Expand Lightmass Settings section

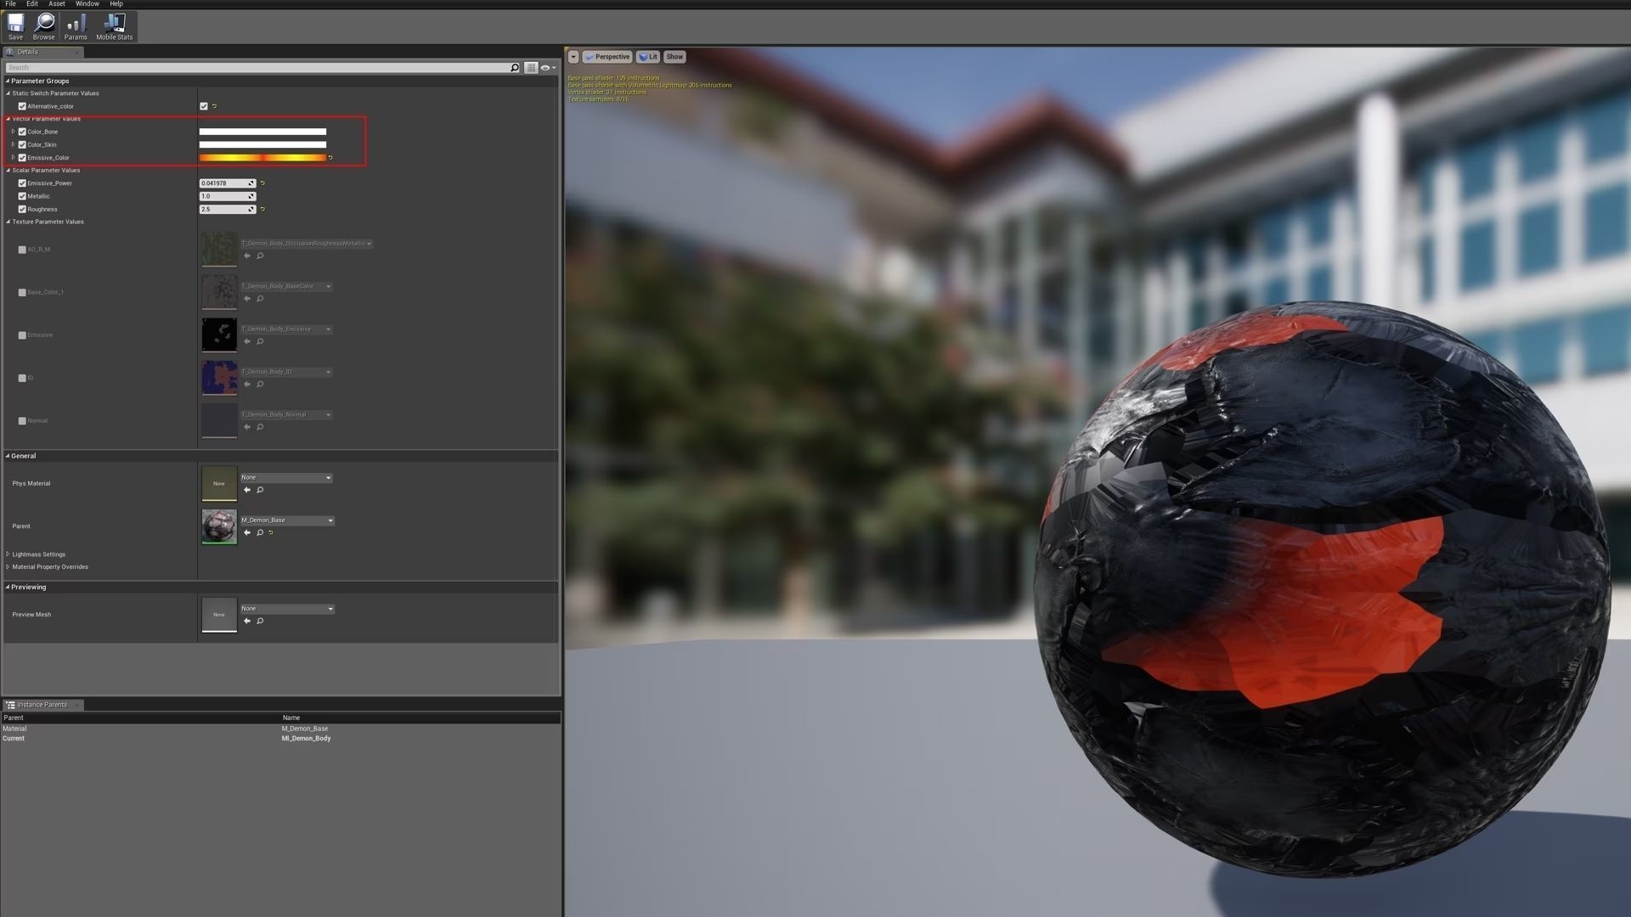[8, 554]
